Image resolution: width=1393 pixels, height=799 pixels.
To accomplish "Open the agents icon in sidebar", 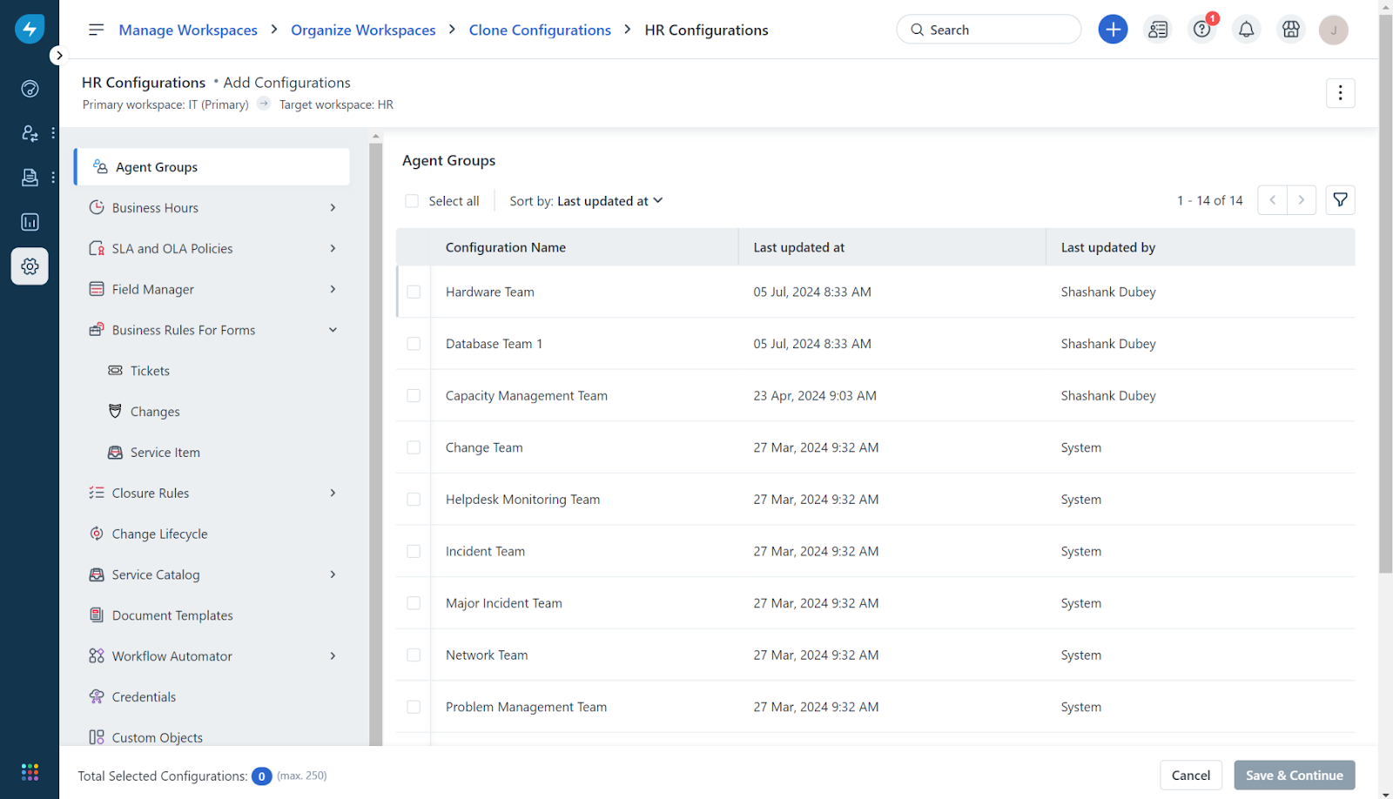I will coord(30,133).
